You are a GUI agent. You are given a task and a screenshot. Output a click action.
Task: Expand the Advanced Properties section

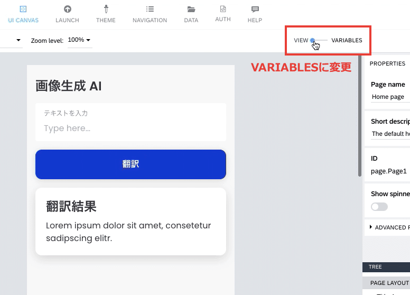click(x=388, y=227)
